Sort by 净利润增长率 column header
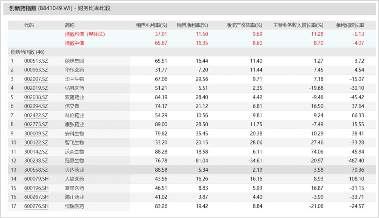Screen dimensions: 379x218 coord(350,25)
